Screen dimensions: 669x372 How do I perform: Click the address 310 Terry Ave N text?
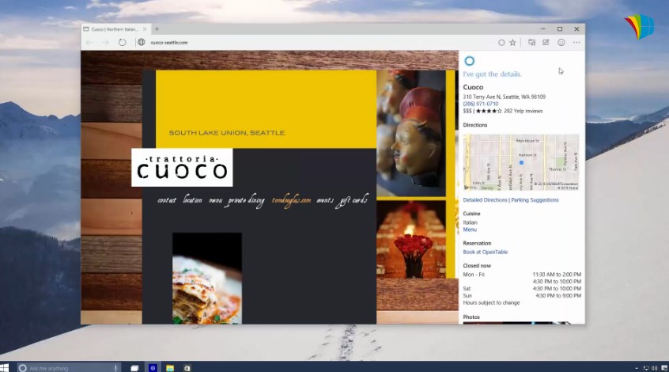tap(504, 97)
